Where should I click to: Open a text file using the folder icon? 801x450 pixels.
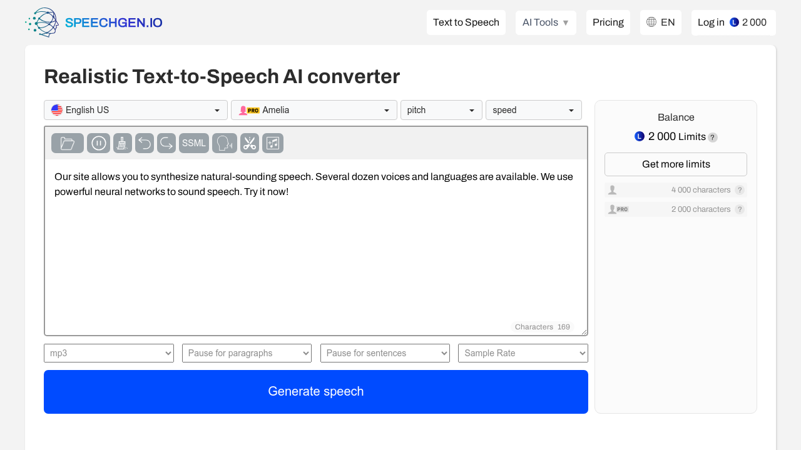67,143
